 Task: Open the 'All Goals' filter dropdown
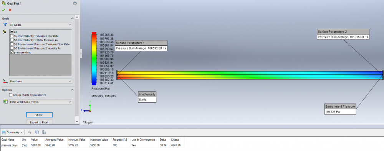40,25
